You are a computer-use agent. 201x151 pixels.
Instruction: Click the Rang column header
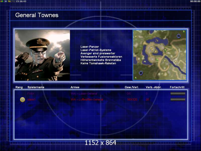tap(19, 87)
